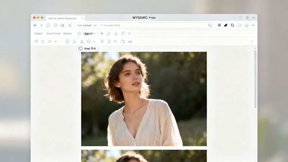Click the framed square icon next to the monitor icon
The height and width of the screenshot is (162, 288).
[109, 41]
